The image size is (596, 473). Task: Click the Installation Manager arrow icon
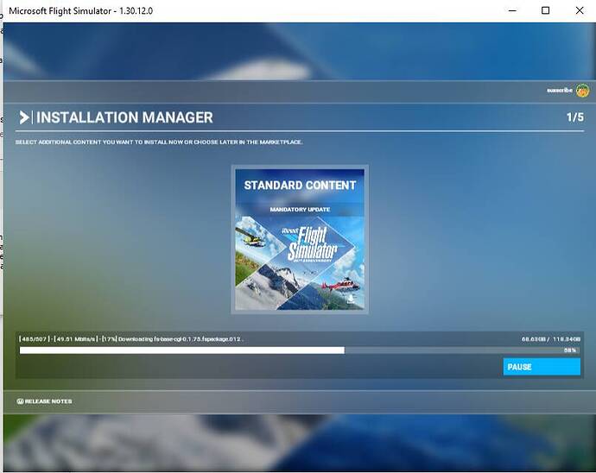coord(24,117)
